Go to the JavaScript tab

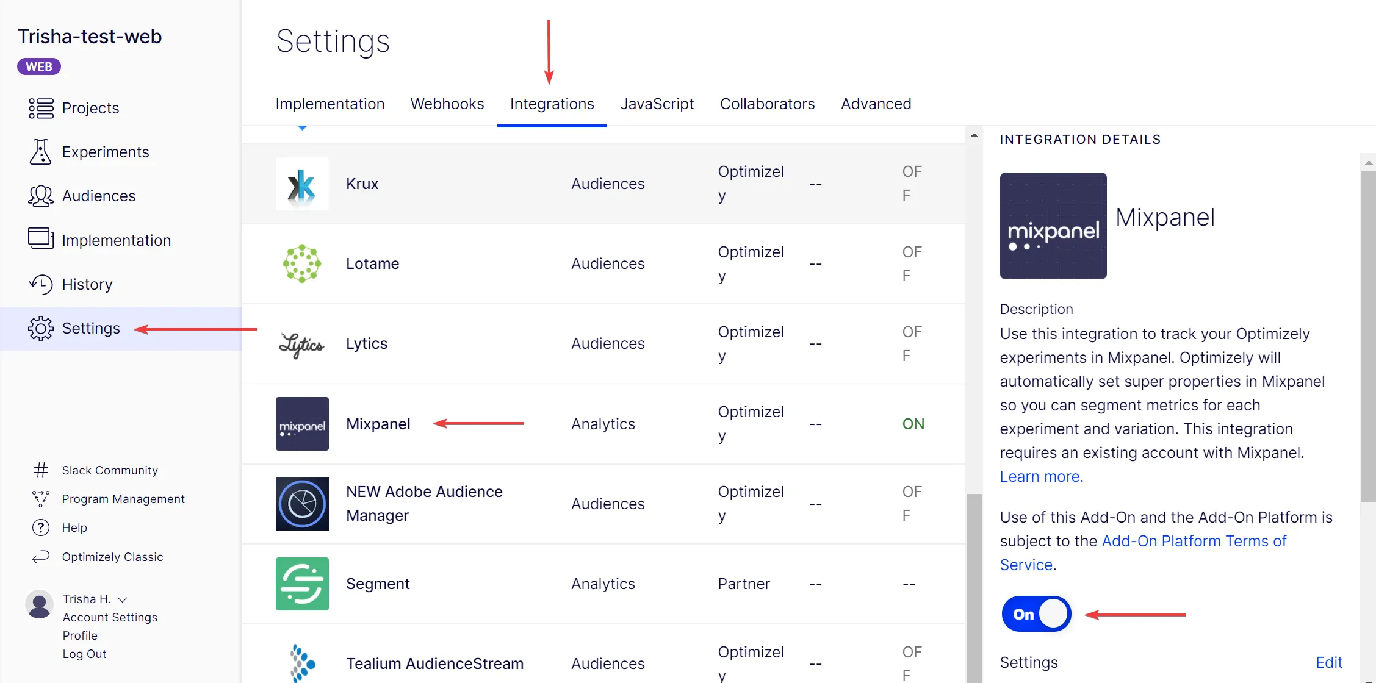(x=657, y=104)
